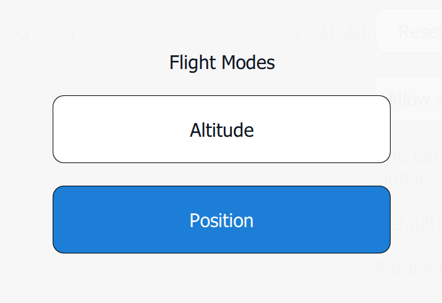Click the 'Altitude' label text

[x=221, y=130]
